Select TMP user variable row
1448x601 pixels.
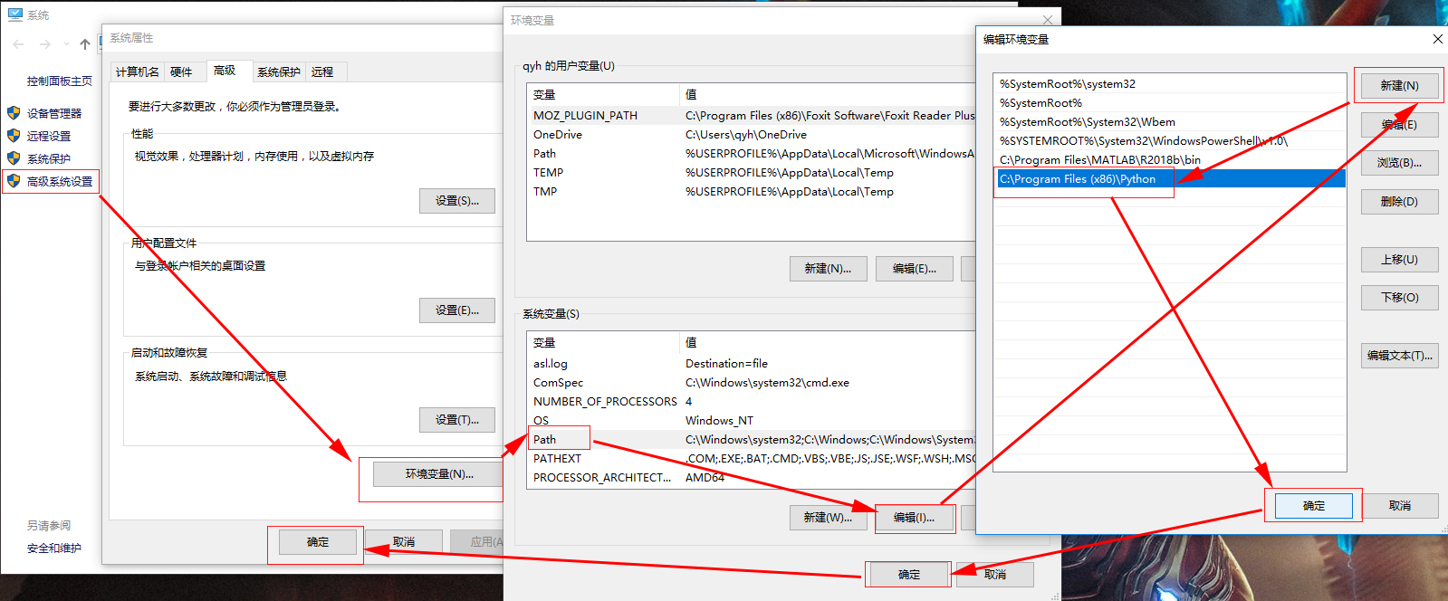751,191
